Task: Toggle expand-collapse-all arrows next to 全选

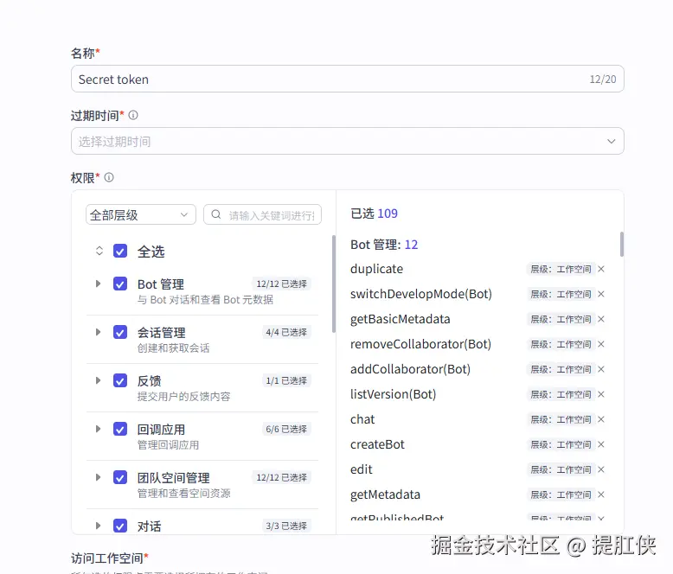Action: coord(99,251)
